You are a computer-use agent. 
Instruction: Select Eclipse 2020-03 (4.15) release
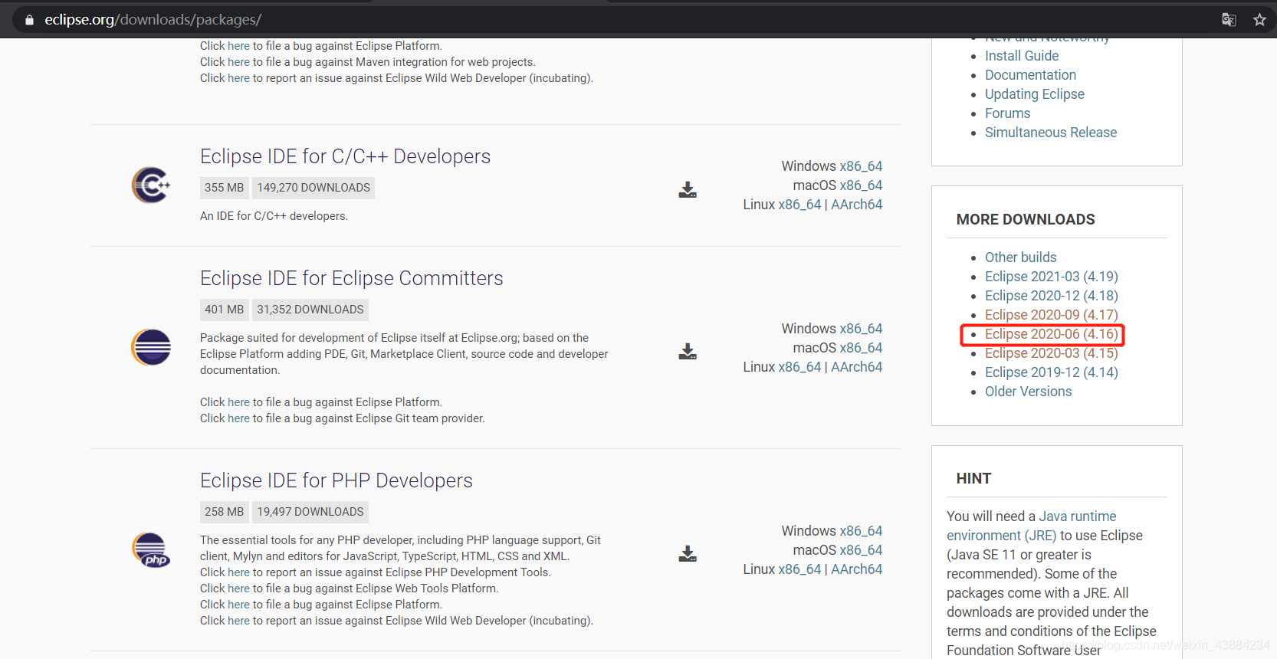tap(1051, 353)
